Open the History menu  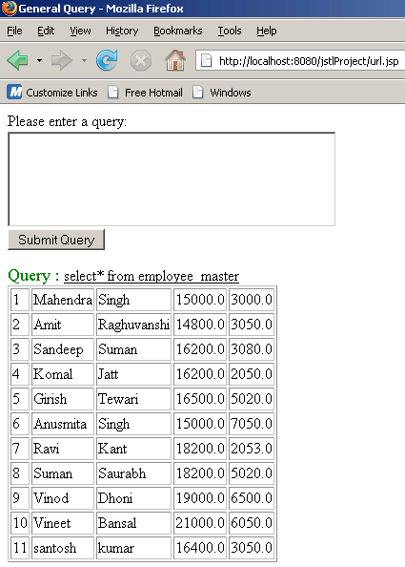122,31
